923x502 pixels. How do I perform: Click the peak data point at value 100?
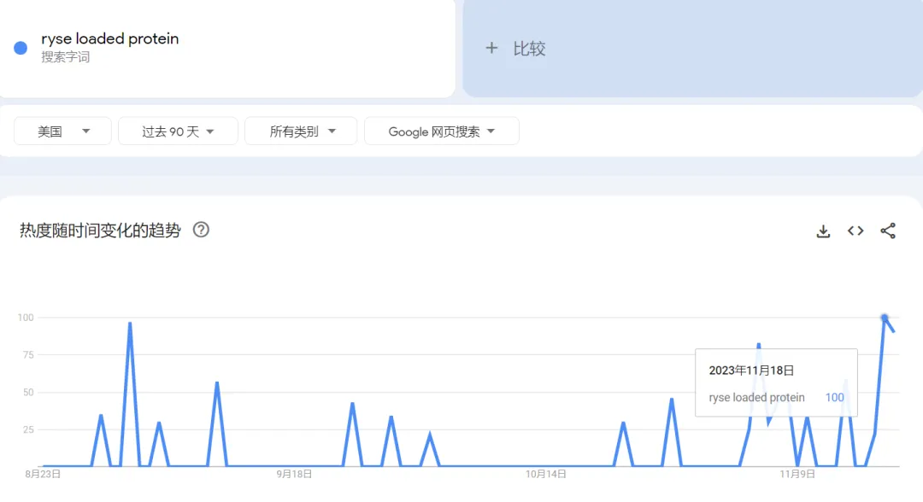tap(885, 318)
